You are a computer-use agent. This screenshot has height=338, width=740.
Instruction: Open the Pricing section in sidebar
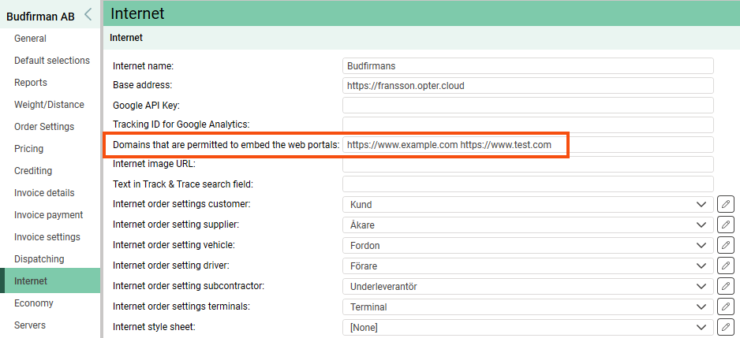point(28,149)
